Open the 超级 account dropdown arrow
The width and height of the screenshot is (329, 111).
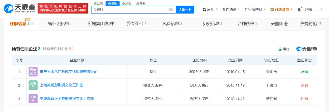321,9
